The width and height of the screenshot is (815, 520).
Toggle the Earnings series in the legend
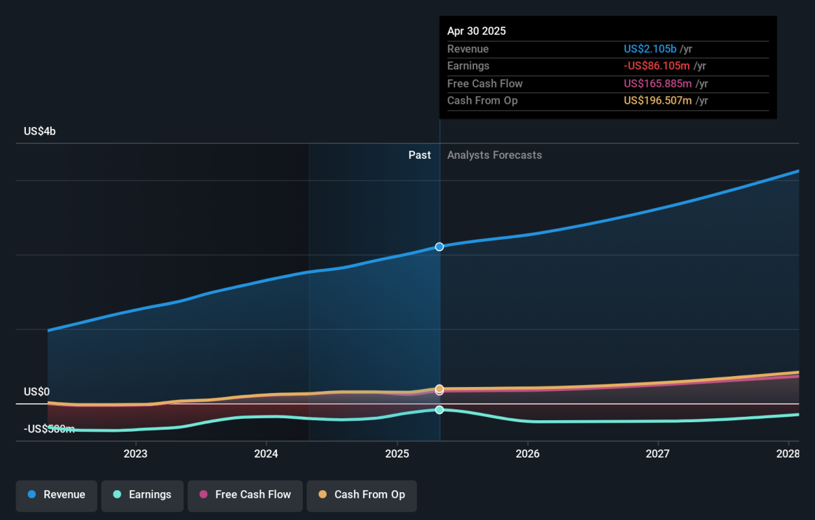142,495
